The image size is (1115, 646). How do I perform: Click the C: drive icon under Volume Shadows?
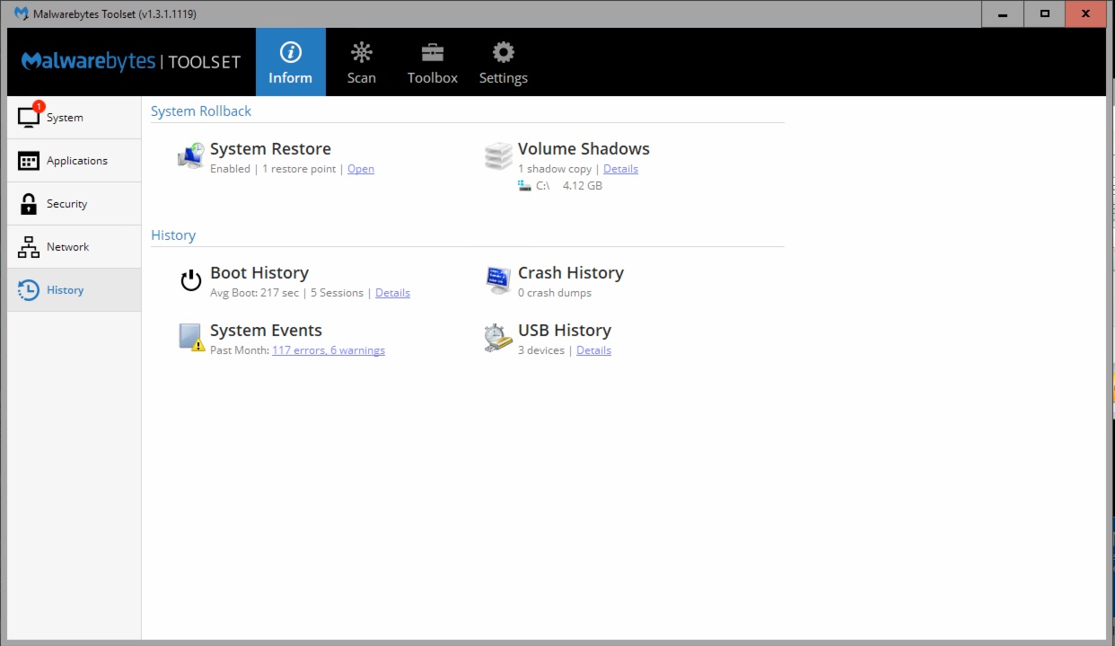pos(524,186)
